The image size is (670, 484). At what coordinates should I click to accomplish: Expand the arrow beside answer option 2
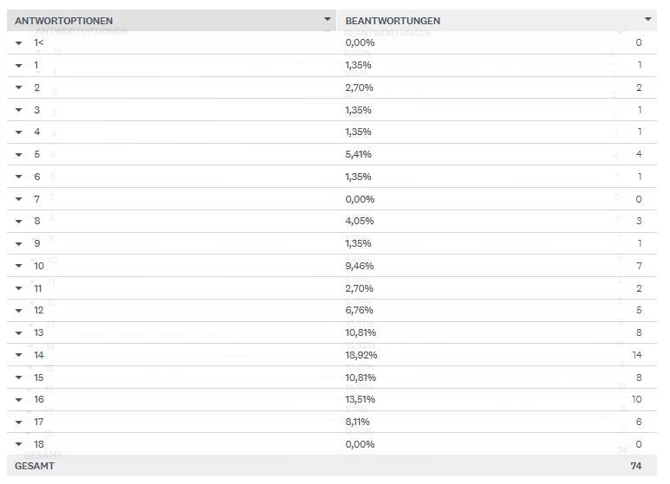point(19,87)
